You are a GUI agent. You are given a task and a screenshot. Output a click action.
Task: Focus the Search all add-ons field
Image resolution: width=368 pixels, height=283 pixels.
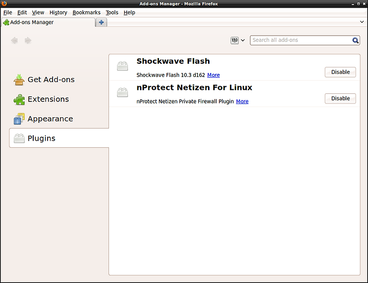coord(305,40)
